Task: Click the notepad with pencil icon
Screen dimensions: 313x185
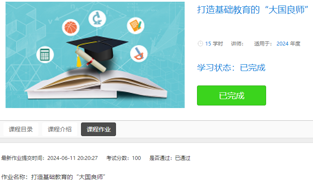Action: point(136,26)
